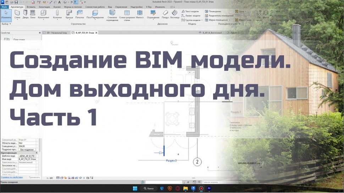
Task: Switch to the Аннотации ribbon tab
Action: tap(44, 7)
